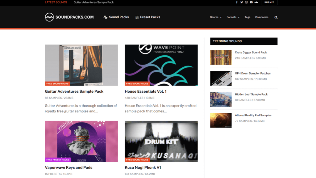
Task: Click the '15 PRESETS / 49.8KB' text
Action: [58, 174]
